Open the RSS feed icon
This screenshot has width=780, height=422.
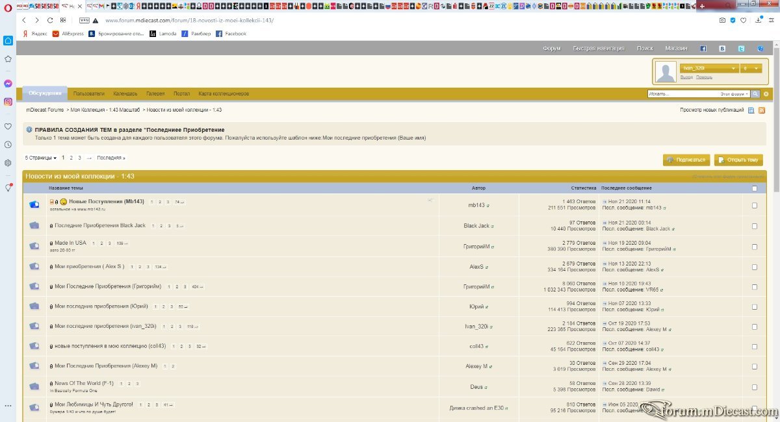tap(762, 110)
